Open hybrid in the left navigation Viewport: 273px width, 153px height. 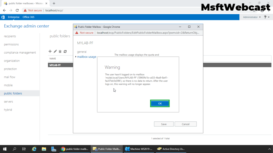(8, 110)
